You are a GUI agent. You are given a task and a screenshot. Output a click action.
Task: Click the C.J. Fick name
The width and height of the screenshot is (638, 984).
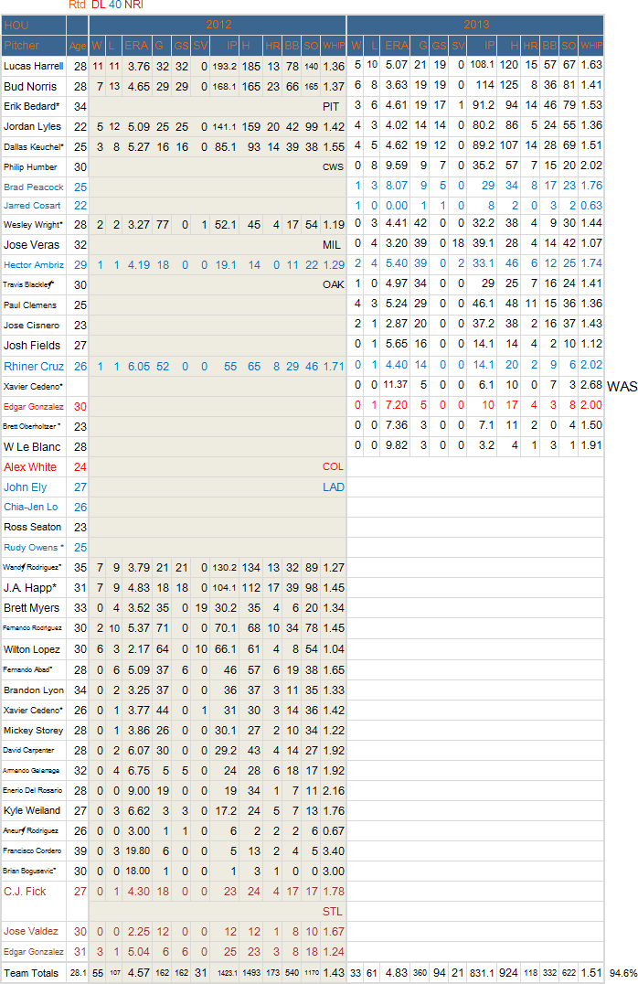coord(25,891)
